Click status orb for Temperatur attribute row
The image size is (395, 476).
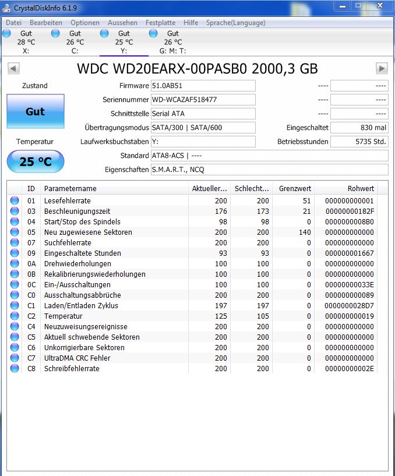(x=15, y=316)
